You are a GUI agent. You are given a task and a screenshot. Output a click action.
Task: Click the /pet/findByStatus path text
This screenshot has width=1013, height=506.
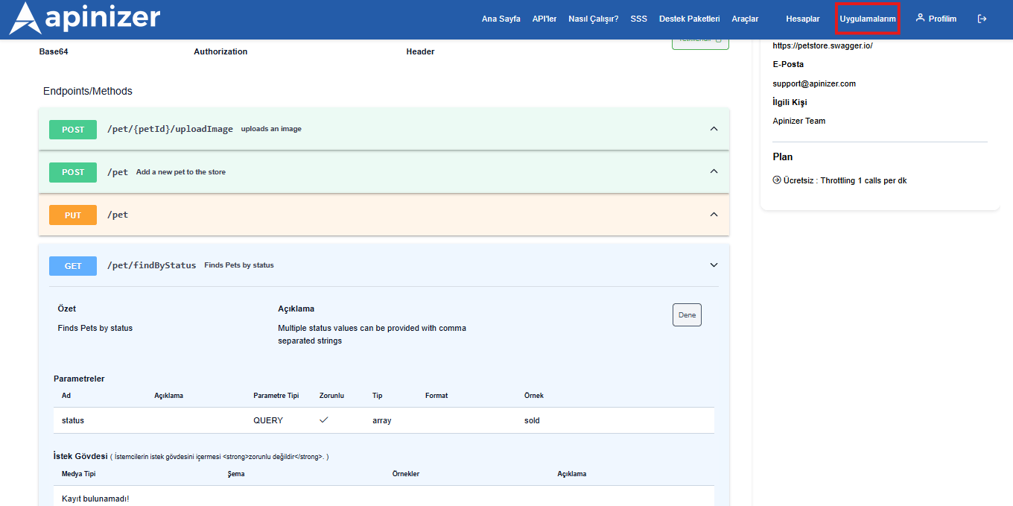coord(152,265)
